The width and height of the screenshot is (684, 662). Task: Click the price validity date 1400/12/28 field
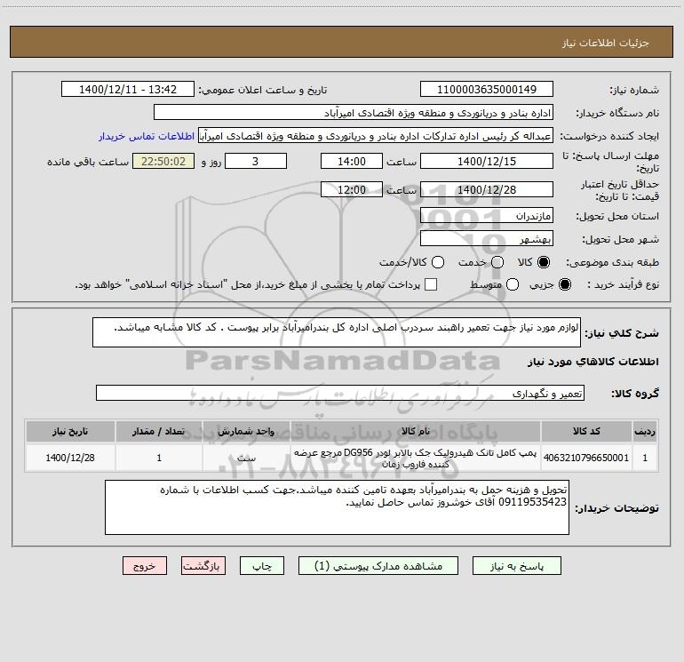[x=487, y=189]
